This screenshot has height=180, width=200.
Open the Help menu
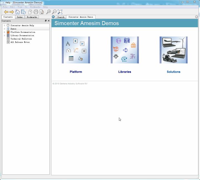[45, 7]
